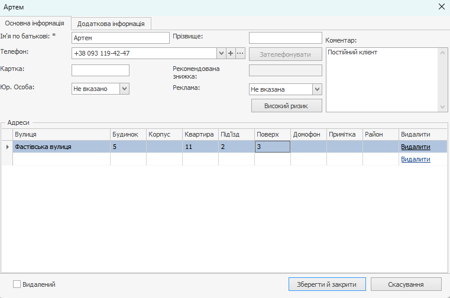
Task: Select the Основна інформація tab
Action: pos(35,23)
